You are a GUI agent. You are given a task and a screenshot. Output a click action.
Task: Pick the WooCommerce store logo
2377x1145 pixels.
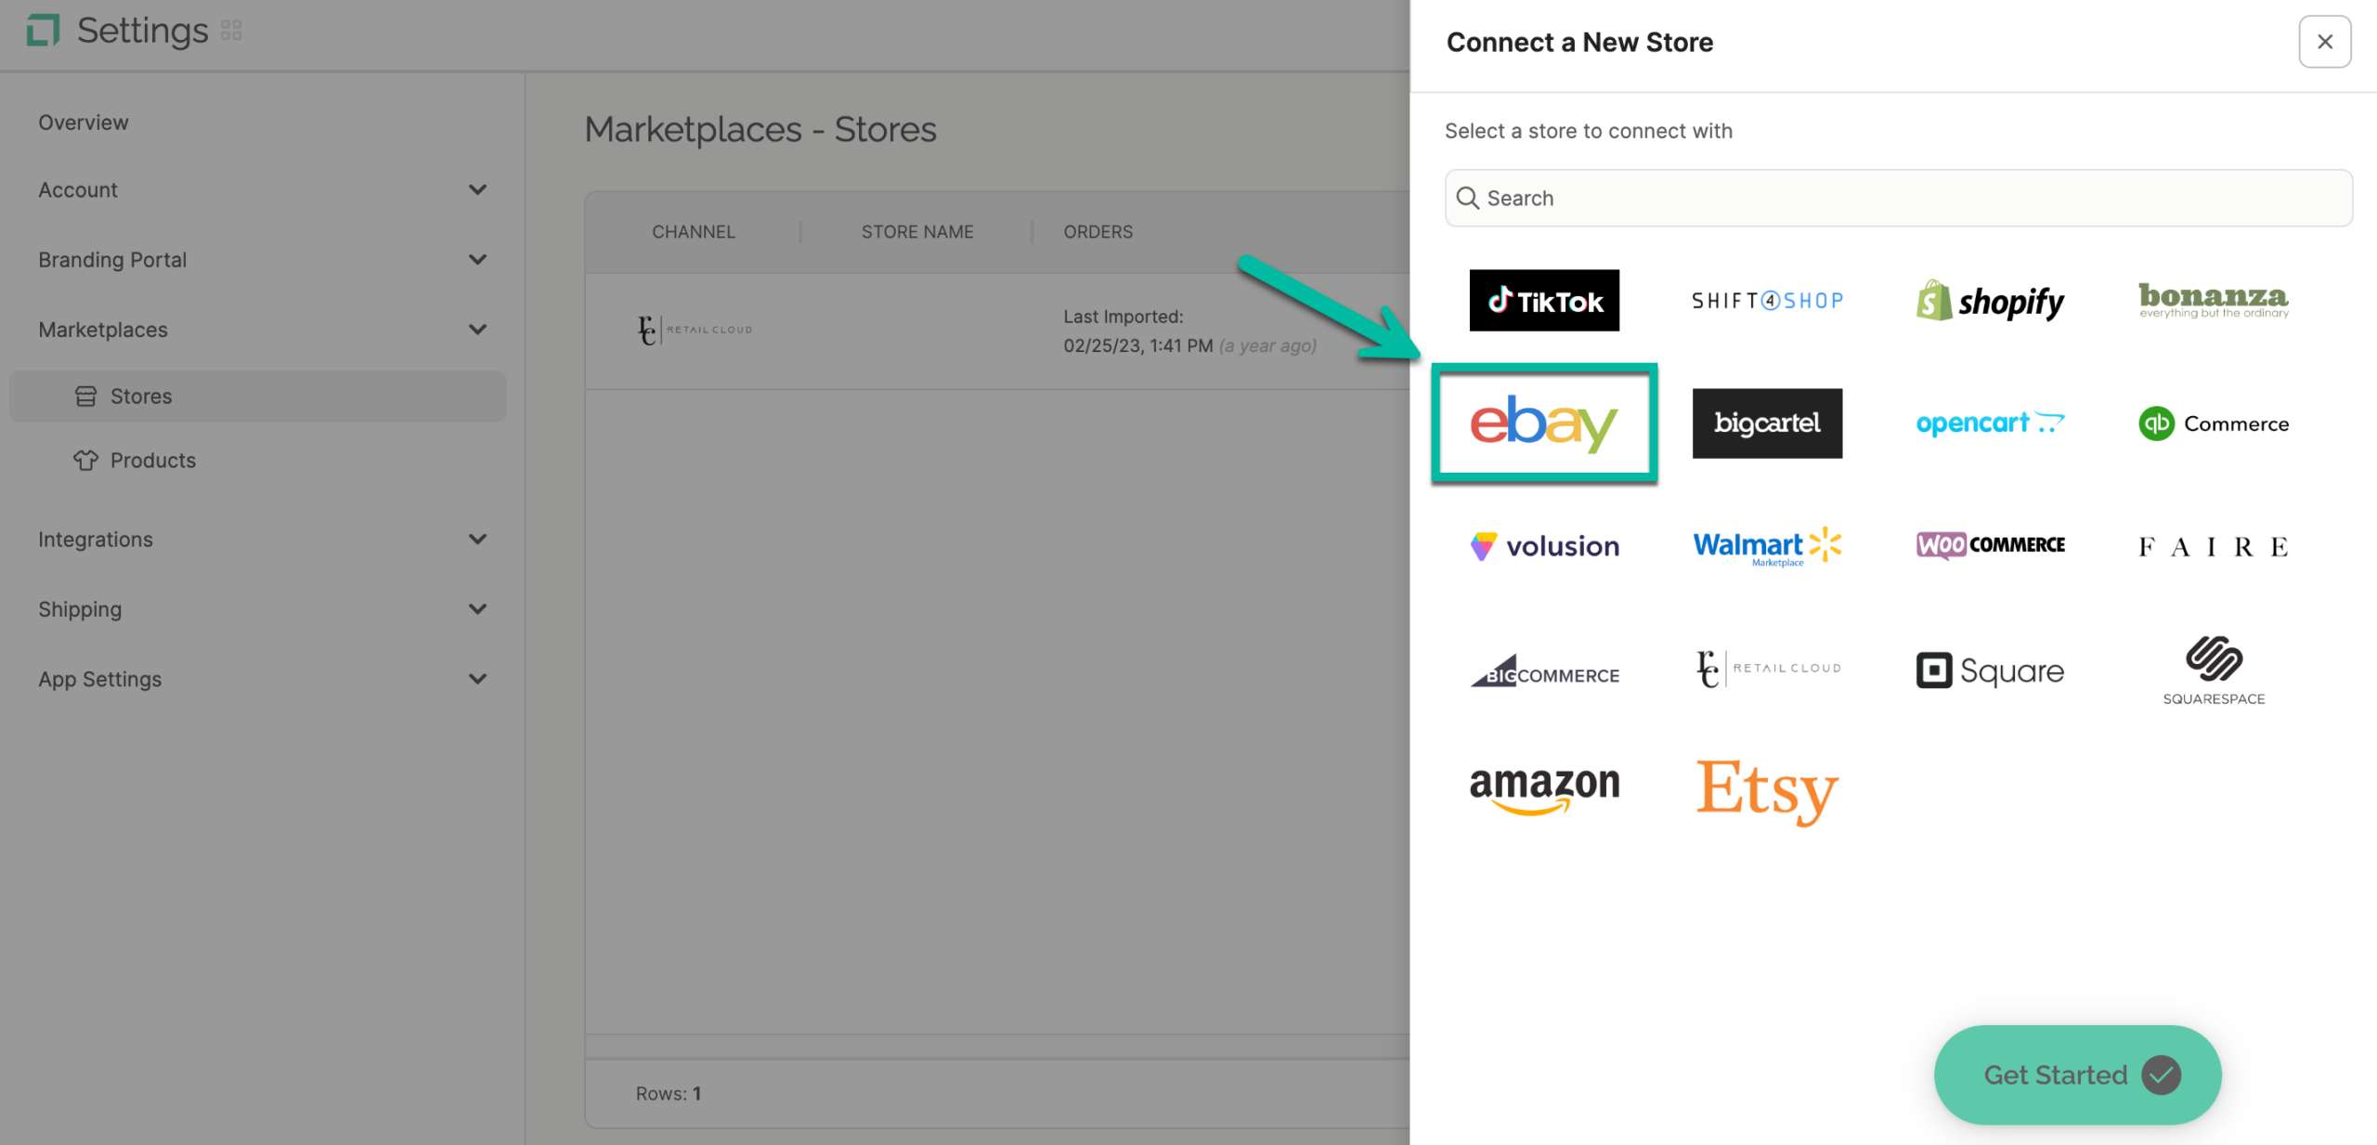1990,545
